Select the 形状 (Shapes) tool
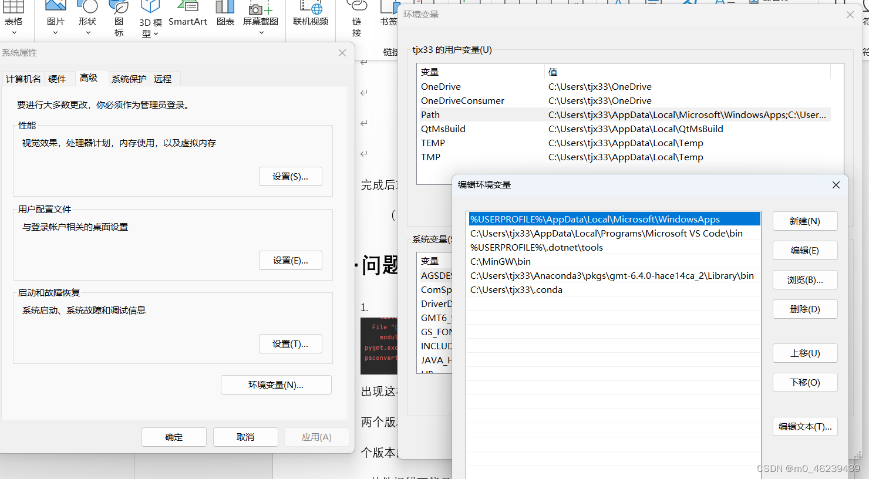This screenshot has width=869, height=479. (87, 11)
